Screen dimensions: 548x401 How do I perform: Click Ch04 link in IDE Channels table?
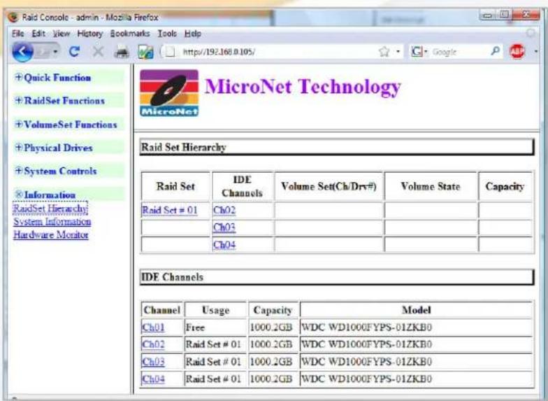coord(153,379)
